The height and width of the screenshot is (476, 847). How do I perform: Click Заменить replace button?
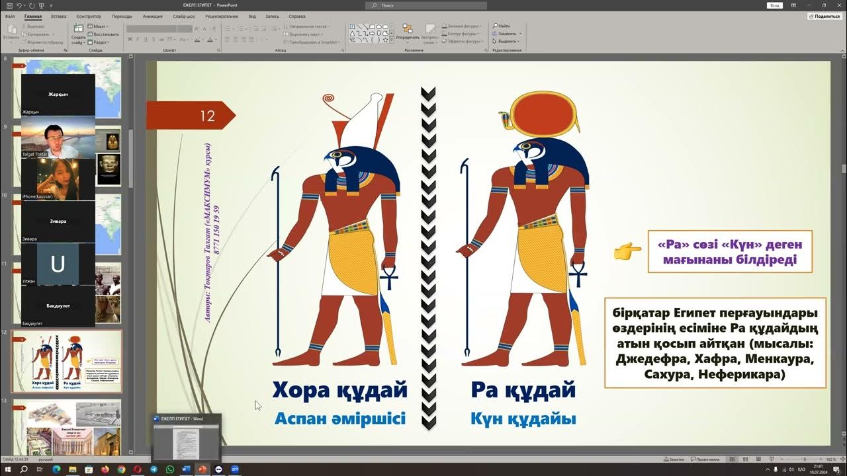(x=507, y=34)
